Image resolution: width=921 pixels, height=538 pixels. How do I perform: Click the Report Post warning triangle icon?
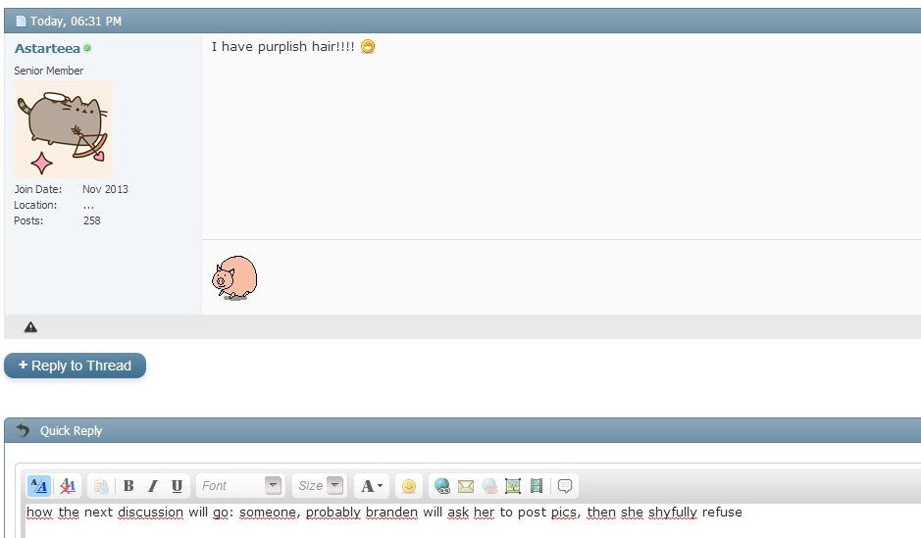coord(30,327)
